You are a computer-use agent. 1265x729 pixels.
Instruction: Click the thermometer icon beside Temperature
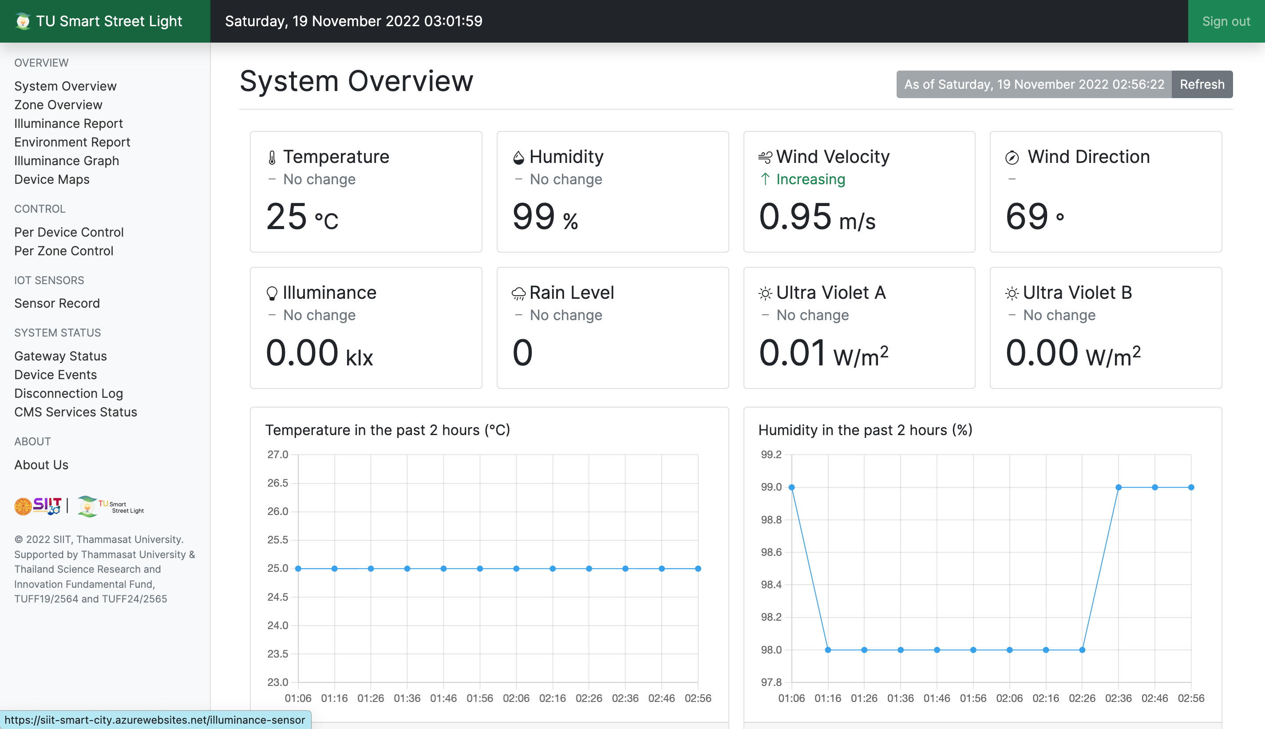(272, 158)
